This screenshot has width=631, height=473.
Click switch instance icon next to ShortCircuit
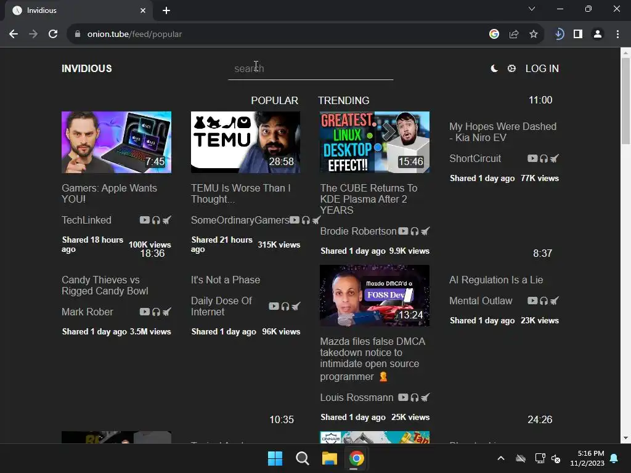(554, 158)
